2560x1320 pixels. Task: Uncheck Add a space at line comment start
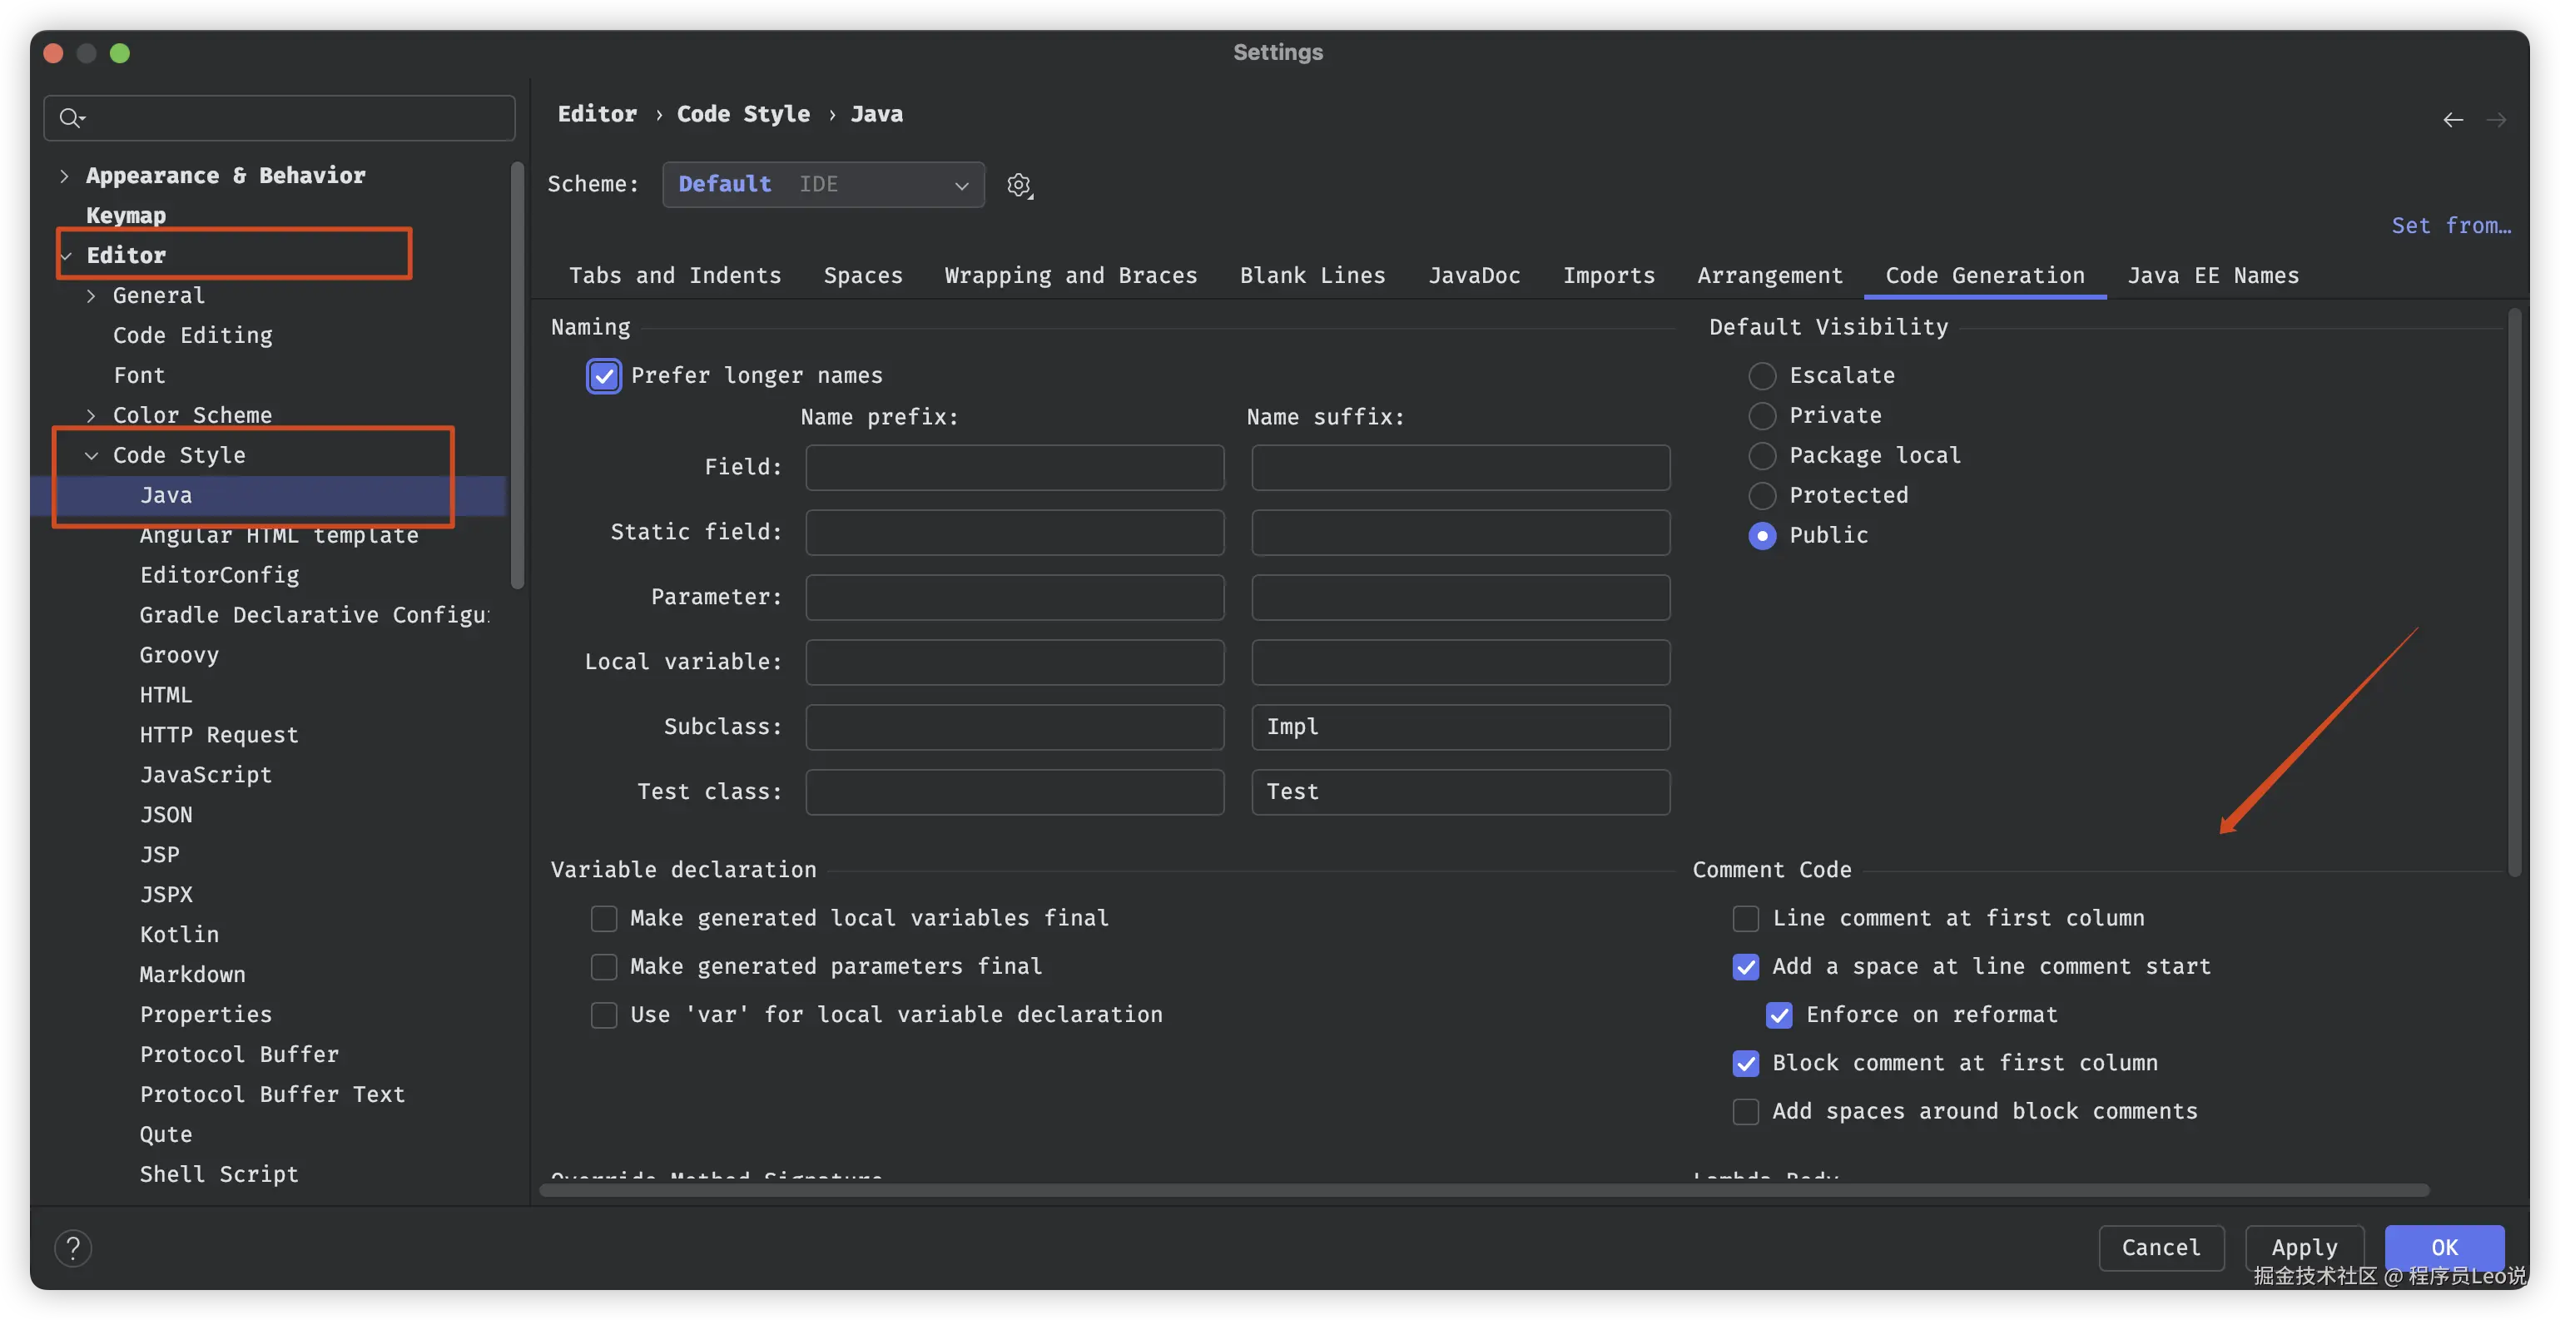(x=1745, y=966)
